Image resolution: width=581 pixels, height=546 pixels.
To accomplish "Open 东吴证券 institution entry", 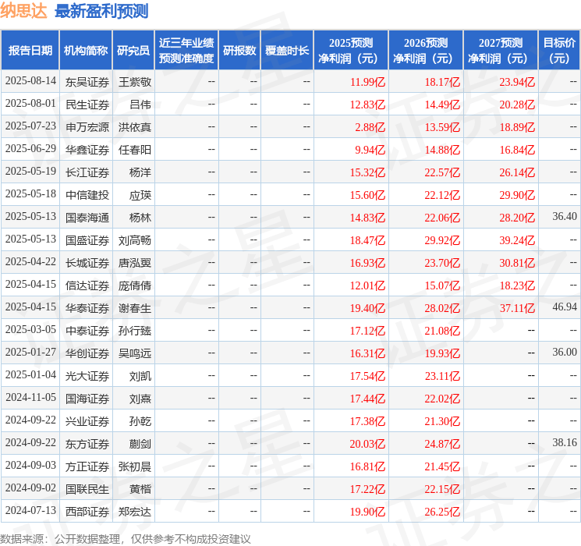I will coord(87,82).
